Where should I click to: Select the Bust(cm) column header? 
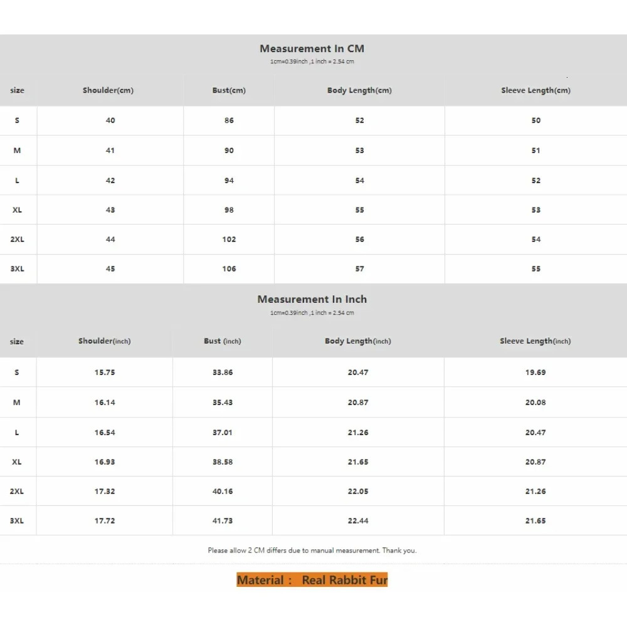(x=229, y=90)
